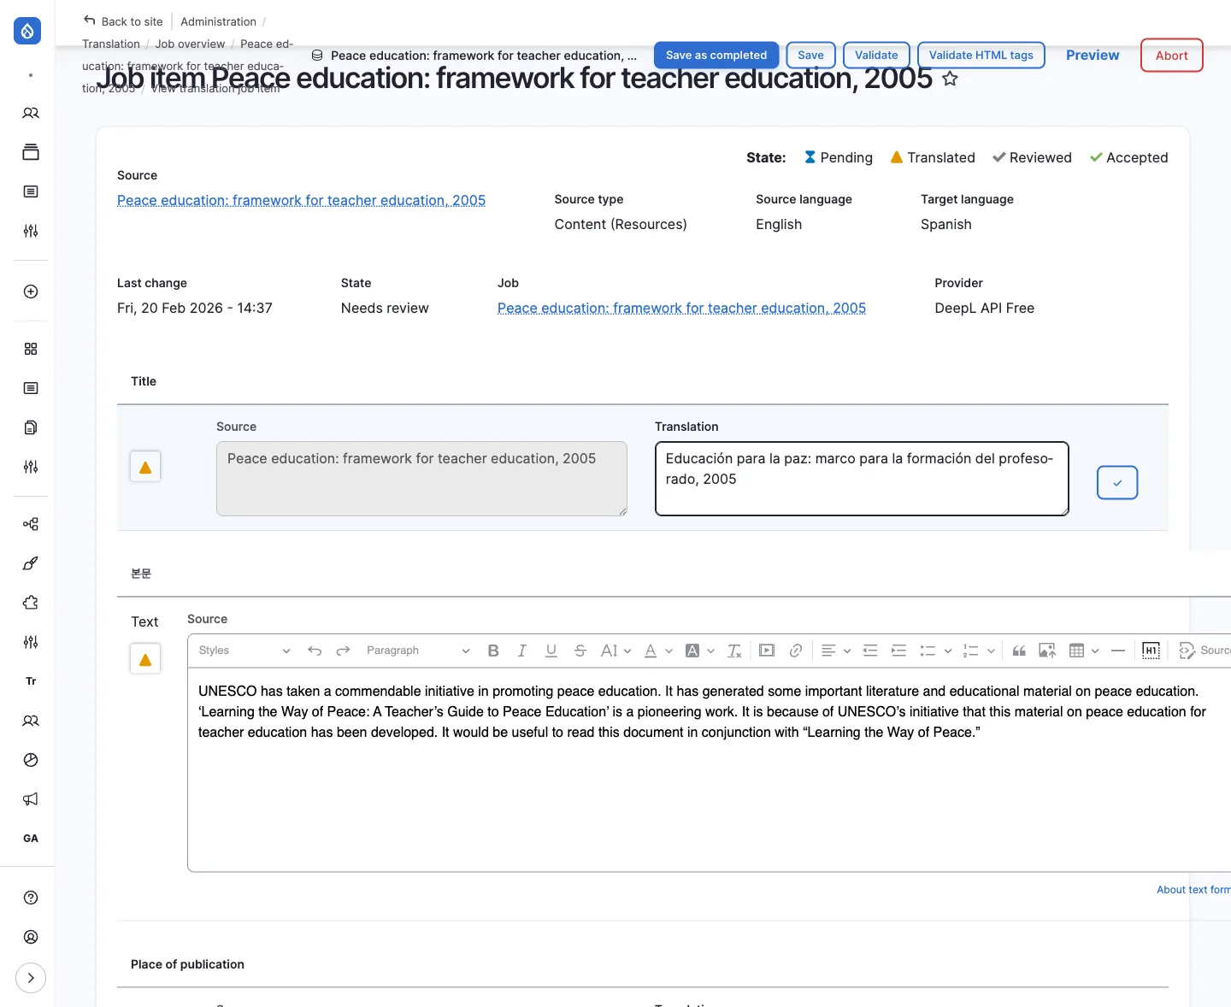
Task: Toggle the checkmark button for Title translation
Action: coord(1116,483)
